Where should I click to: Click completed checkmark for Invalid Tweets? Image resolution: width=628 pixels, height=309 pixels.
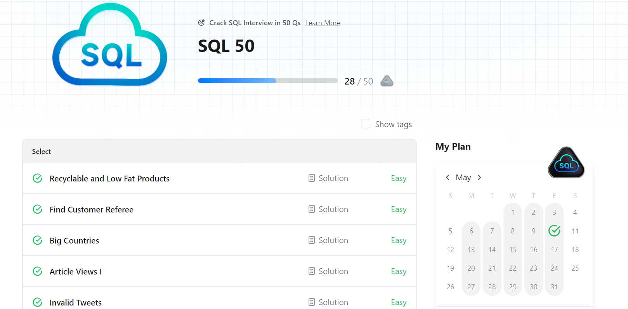38,302
